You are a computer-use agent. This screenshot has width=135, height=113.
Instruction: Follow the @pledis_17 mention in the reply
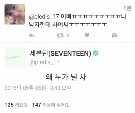(x=44, y=17)
